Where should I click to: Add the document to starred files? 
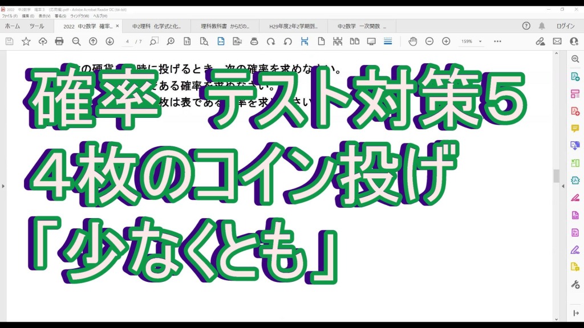pos(26,42)
